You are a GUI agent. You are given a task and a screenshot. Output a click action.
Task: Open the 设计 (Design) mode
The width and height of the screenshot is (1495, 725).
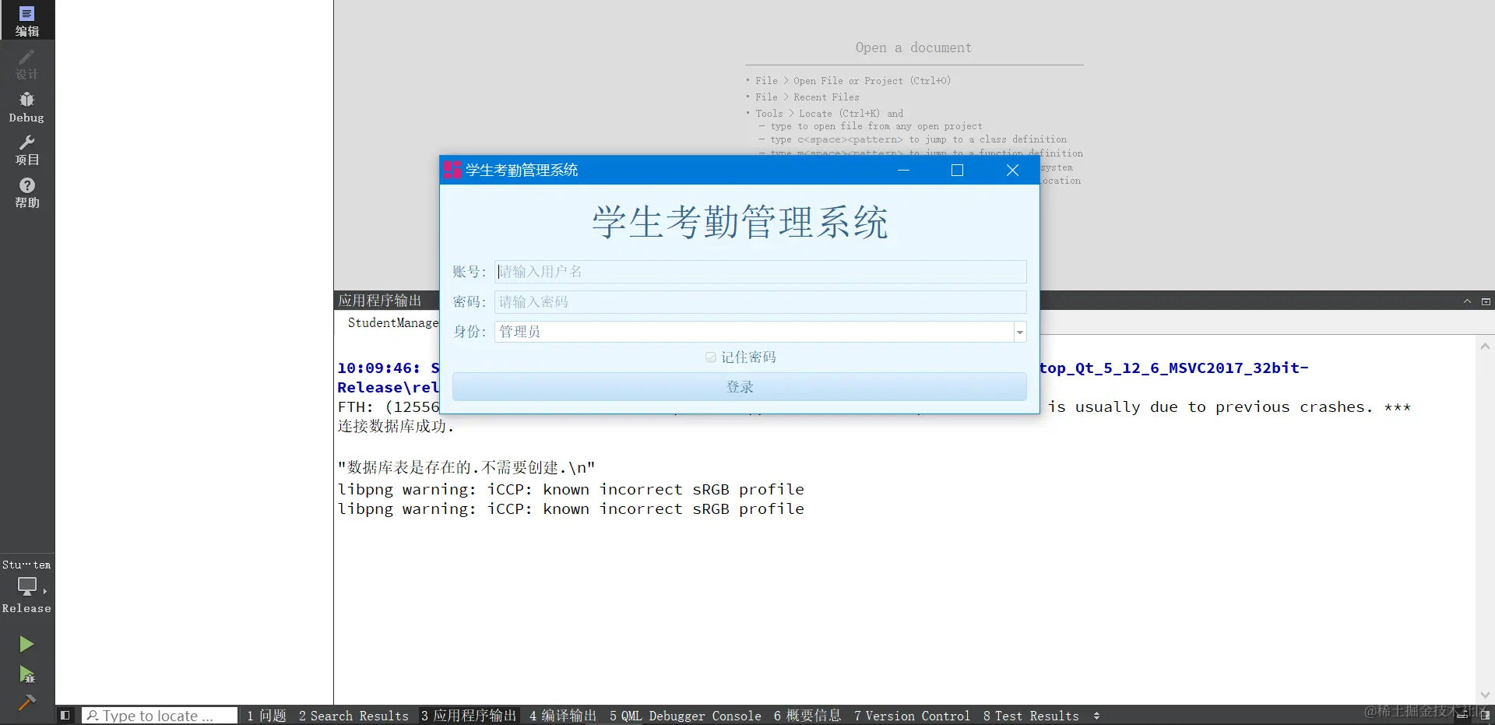27,65
